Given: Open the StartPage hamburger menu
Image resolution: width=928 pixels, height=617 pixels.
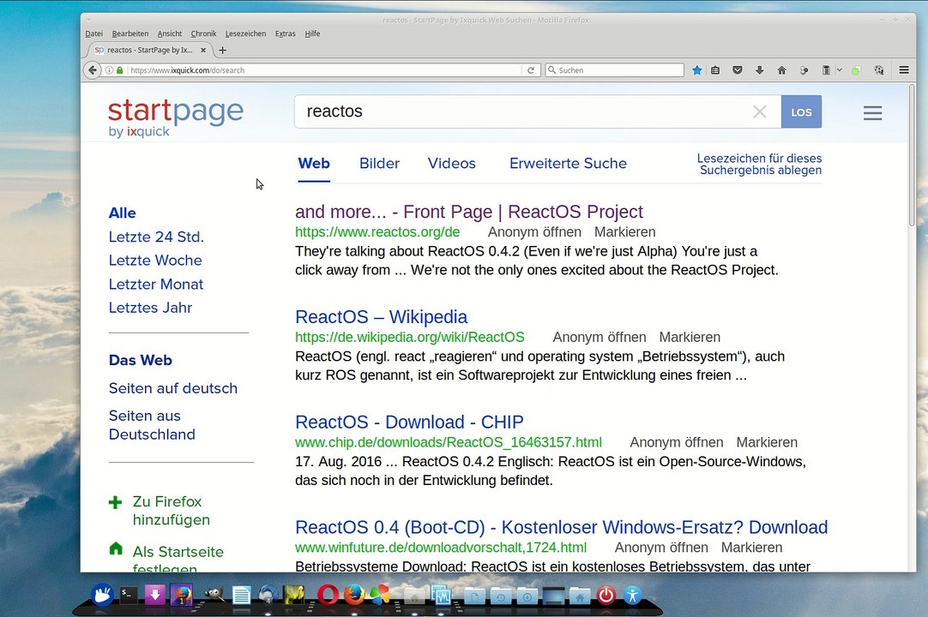Looking at the screenshot, I should coord(872,112).
